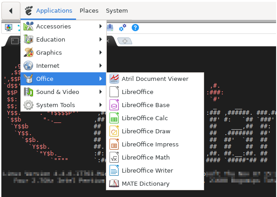
Task: Click the Atril Document Viewer icon
Action: point(114,79)
